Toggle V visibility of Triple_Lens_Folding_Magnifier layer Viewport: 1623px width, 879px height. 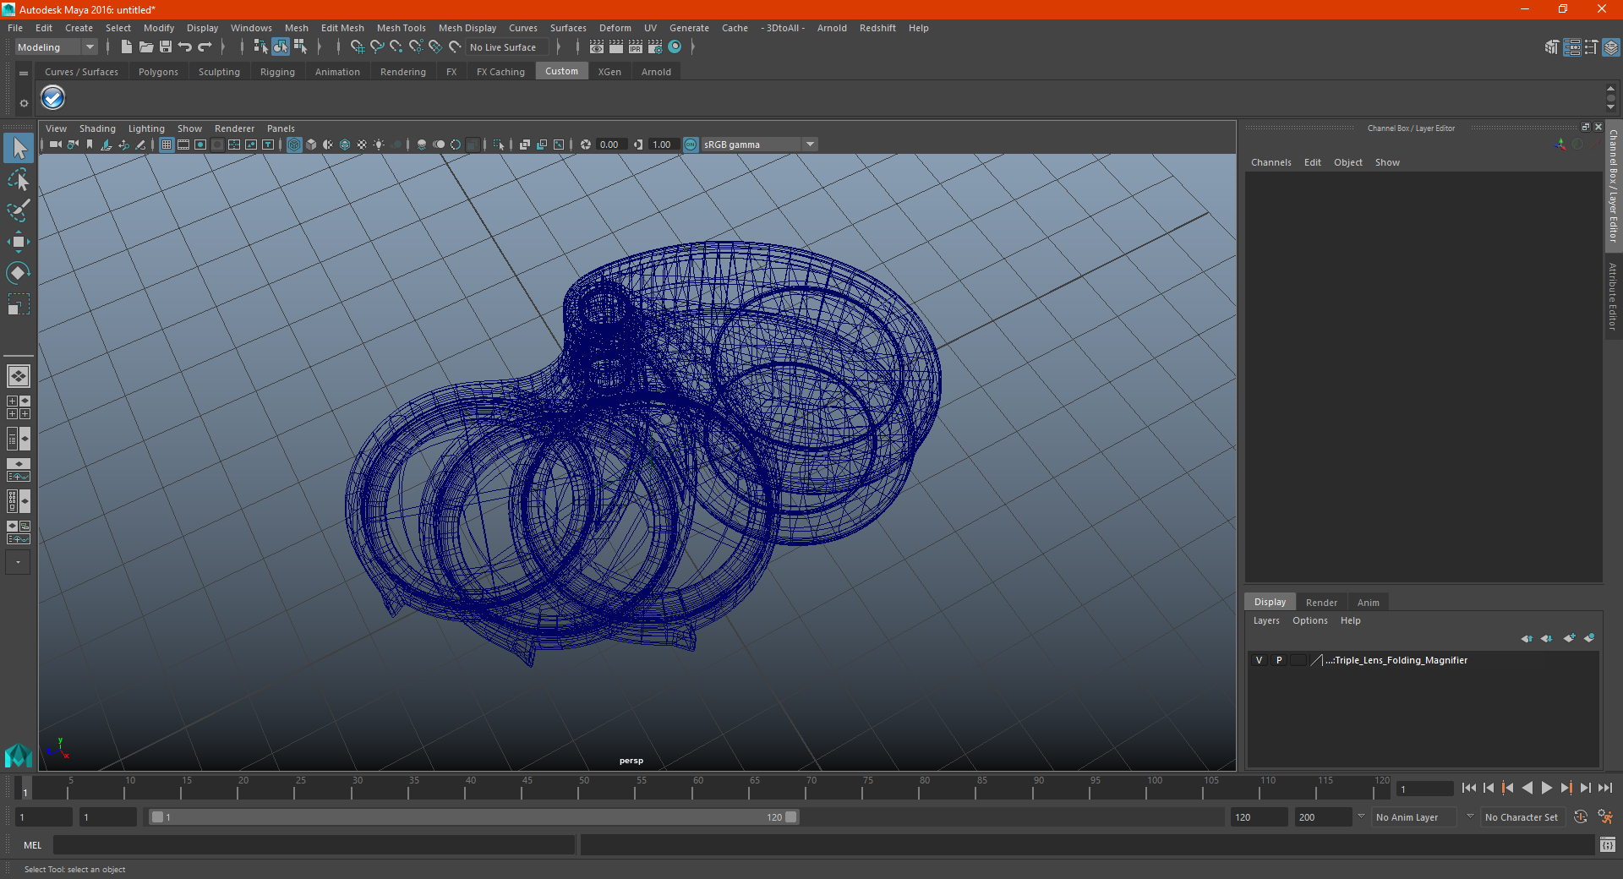coord(1259,660)
